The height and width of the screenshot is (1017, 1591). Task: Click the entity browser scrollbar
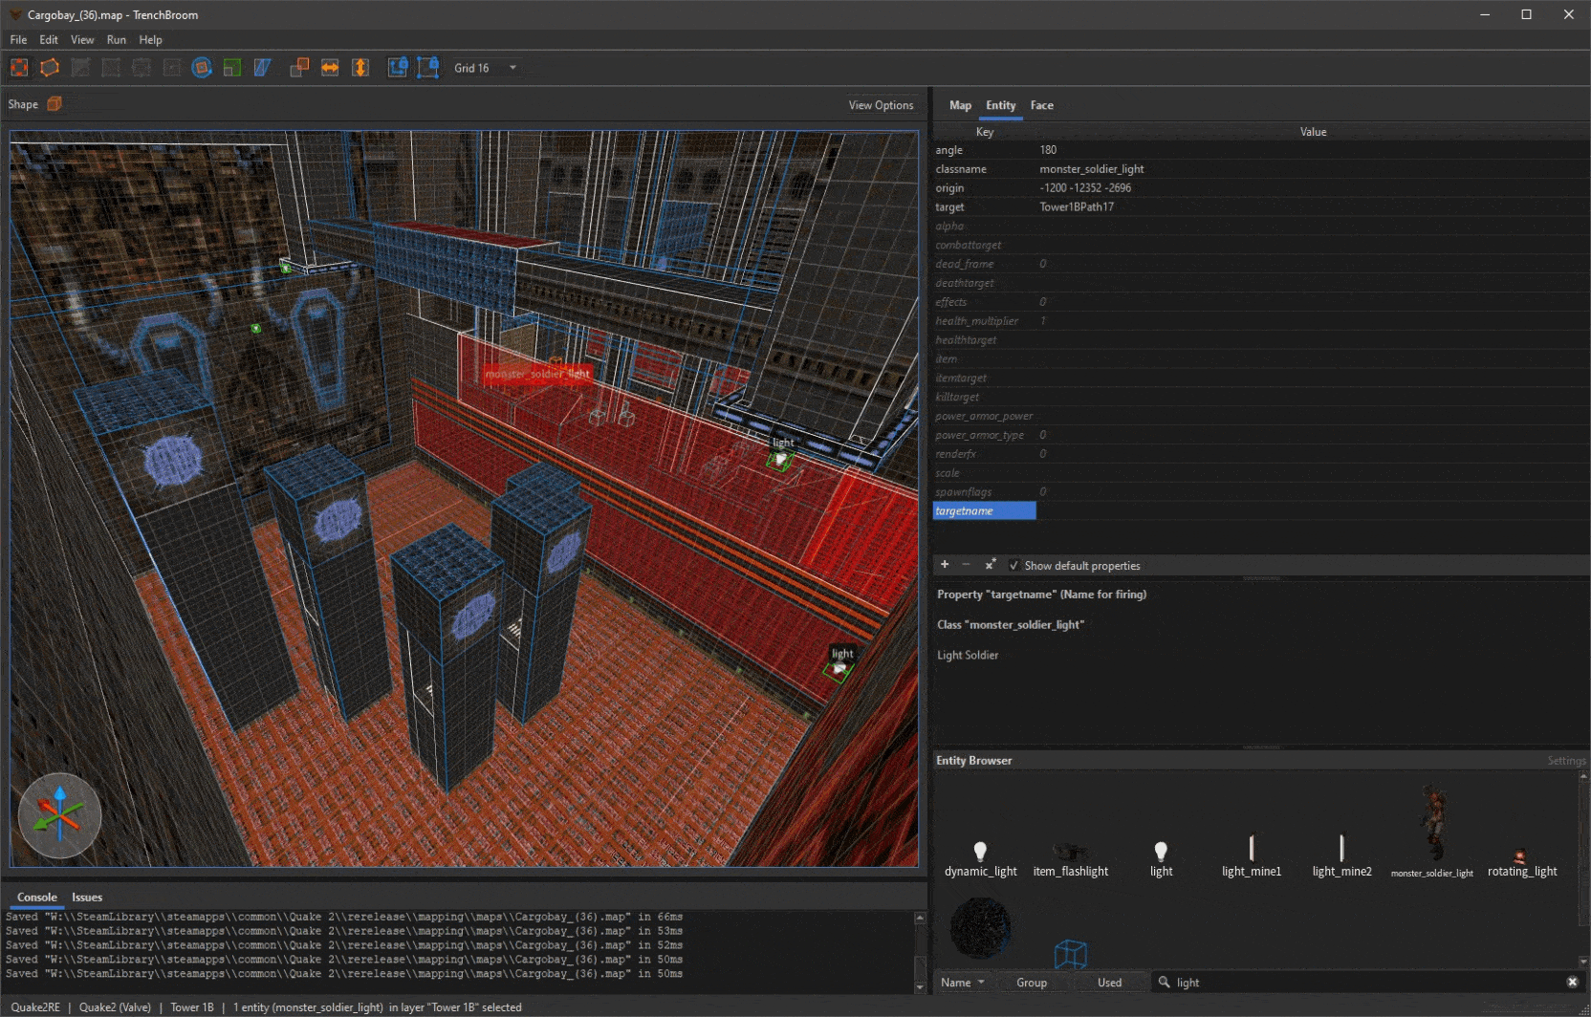pos(1583,868)
